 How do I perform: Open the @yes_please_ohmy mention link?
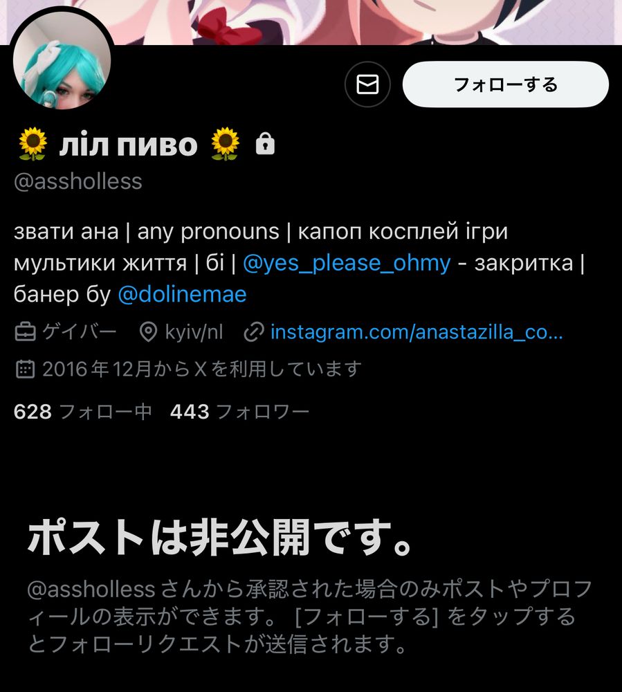click(347, 262)
